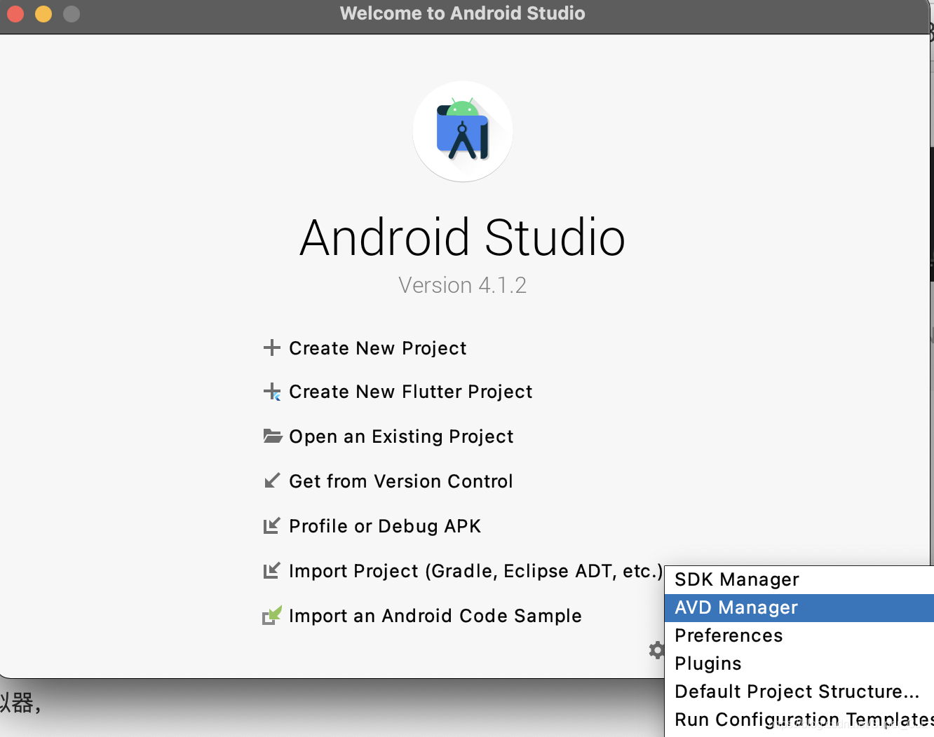The image size is (934, 737).
Task: Click the plus icon beside Create New Project
Action: tap(271, 347)
